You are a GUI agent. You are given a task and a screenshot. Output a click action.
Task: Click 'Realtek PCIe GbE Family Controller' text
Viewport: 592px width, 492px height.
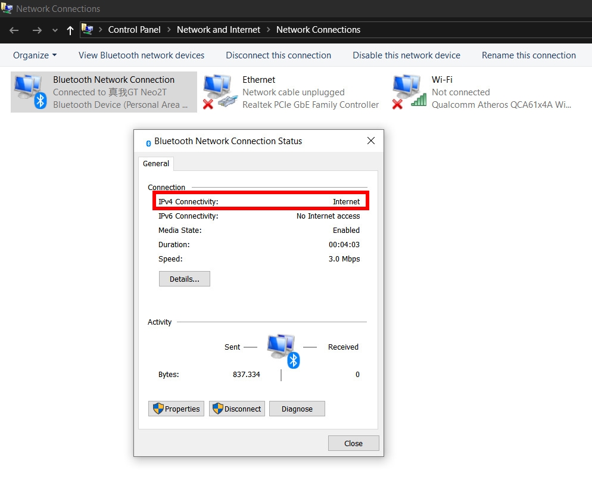coord(310,105)
